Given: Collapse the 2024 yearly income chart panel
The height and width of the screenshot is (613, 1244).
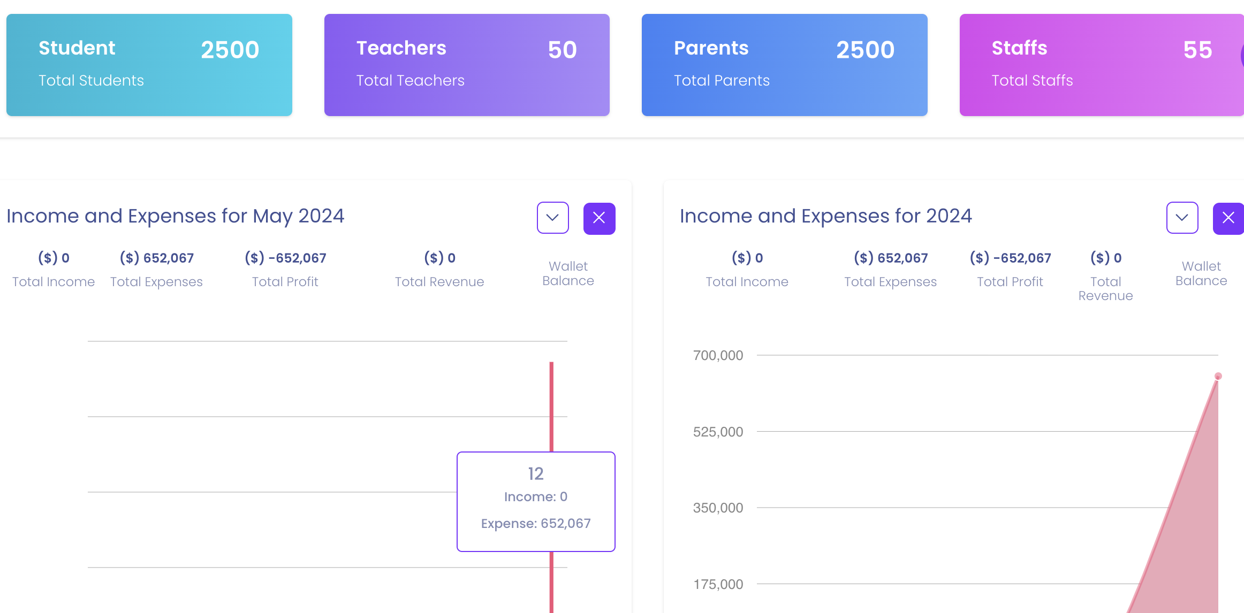Looking at the screenshot, I should [1182, 218].
